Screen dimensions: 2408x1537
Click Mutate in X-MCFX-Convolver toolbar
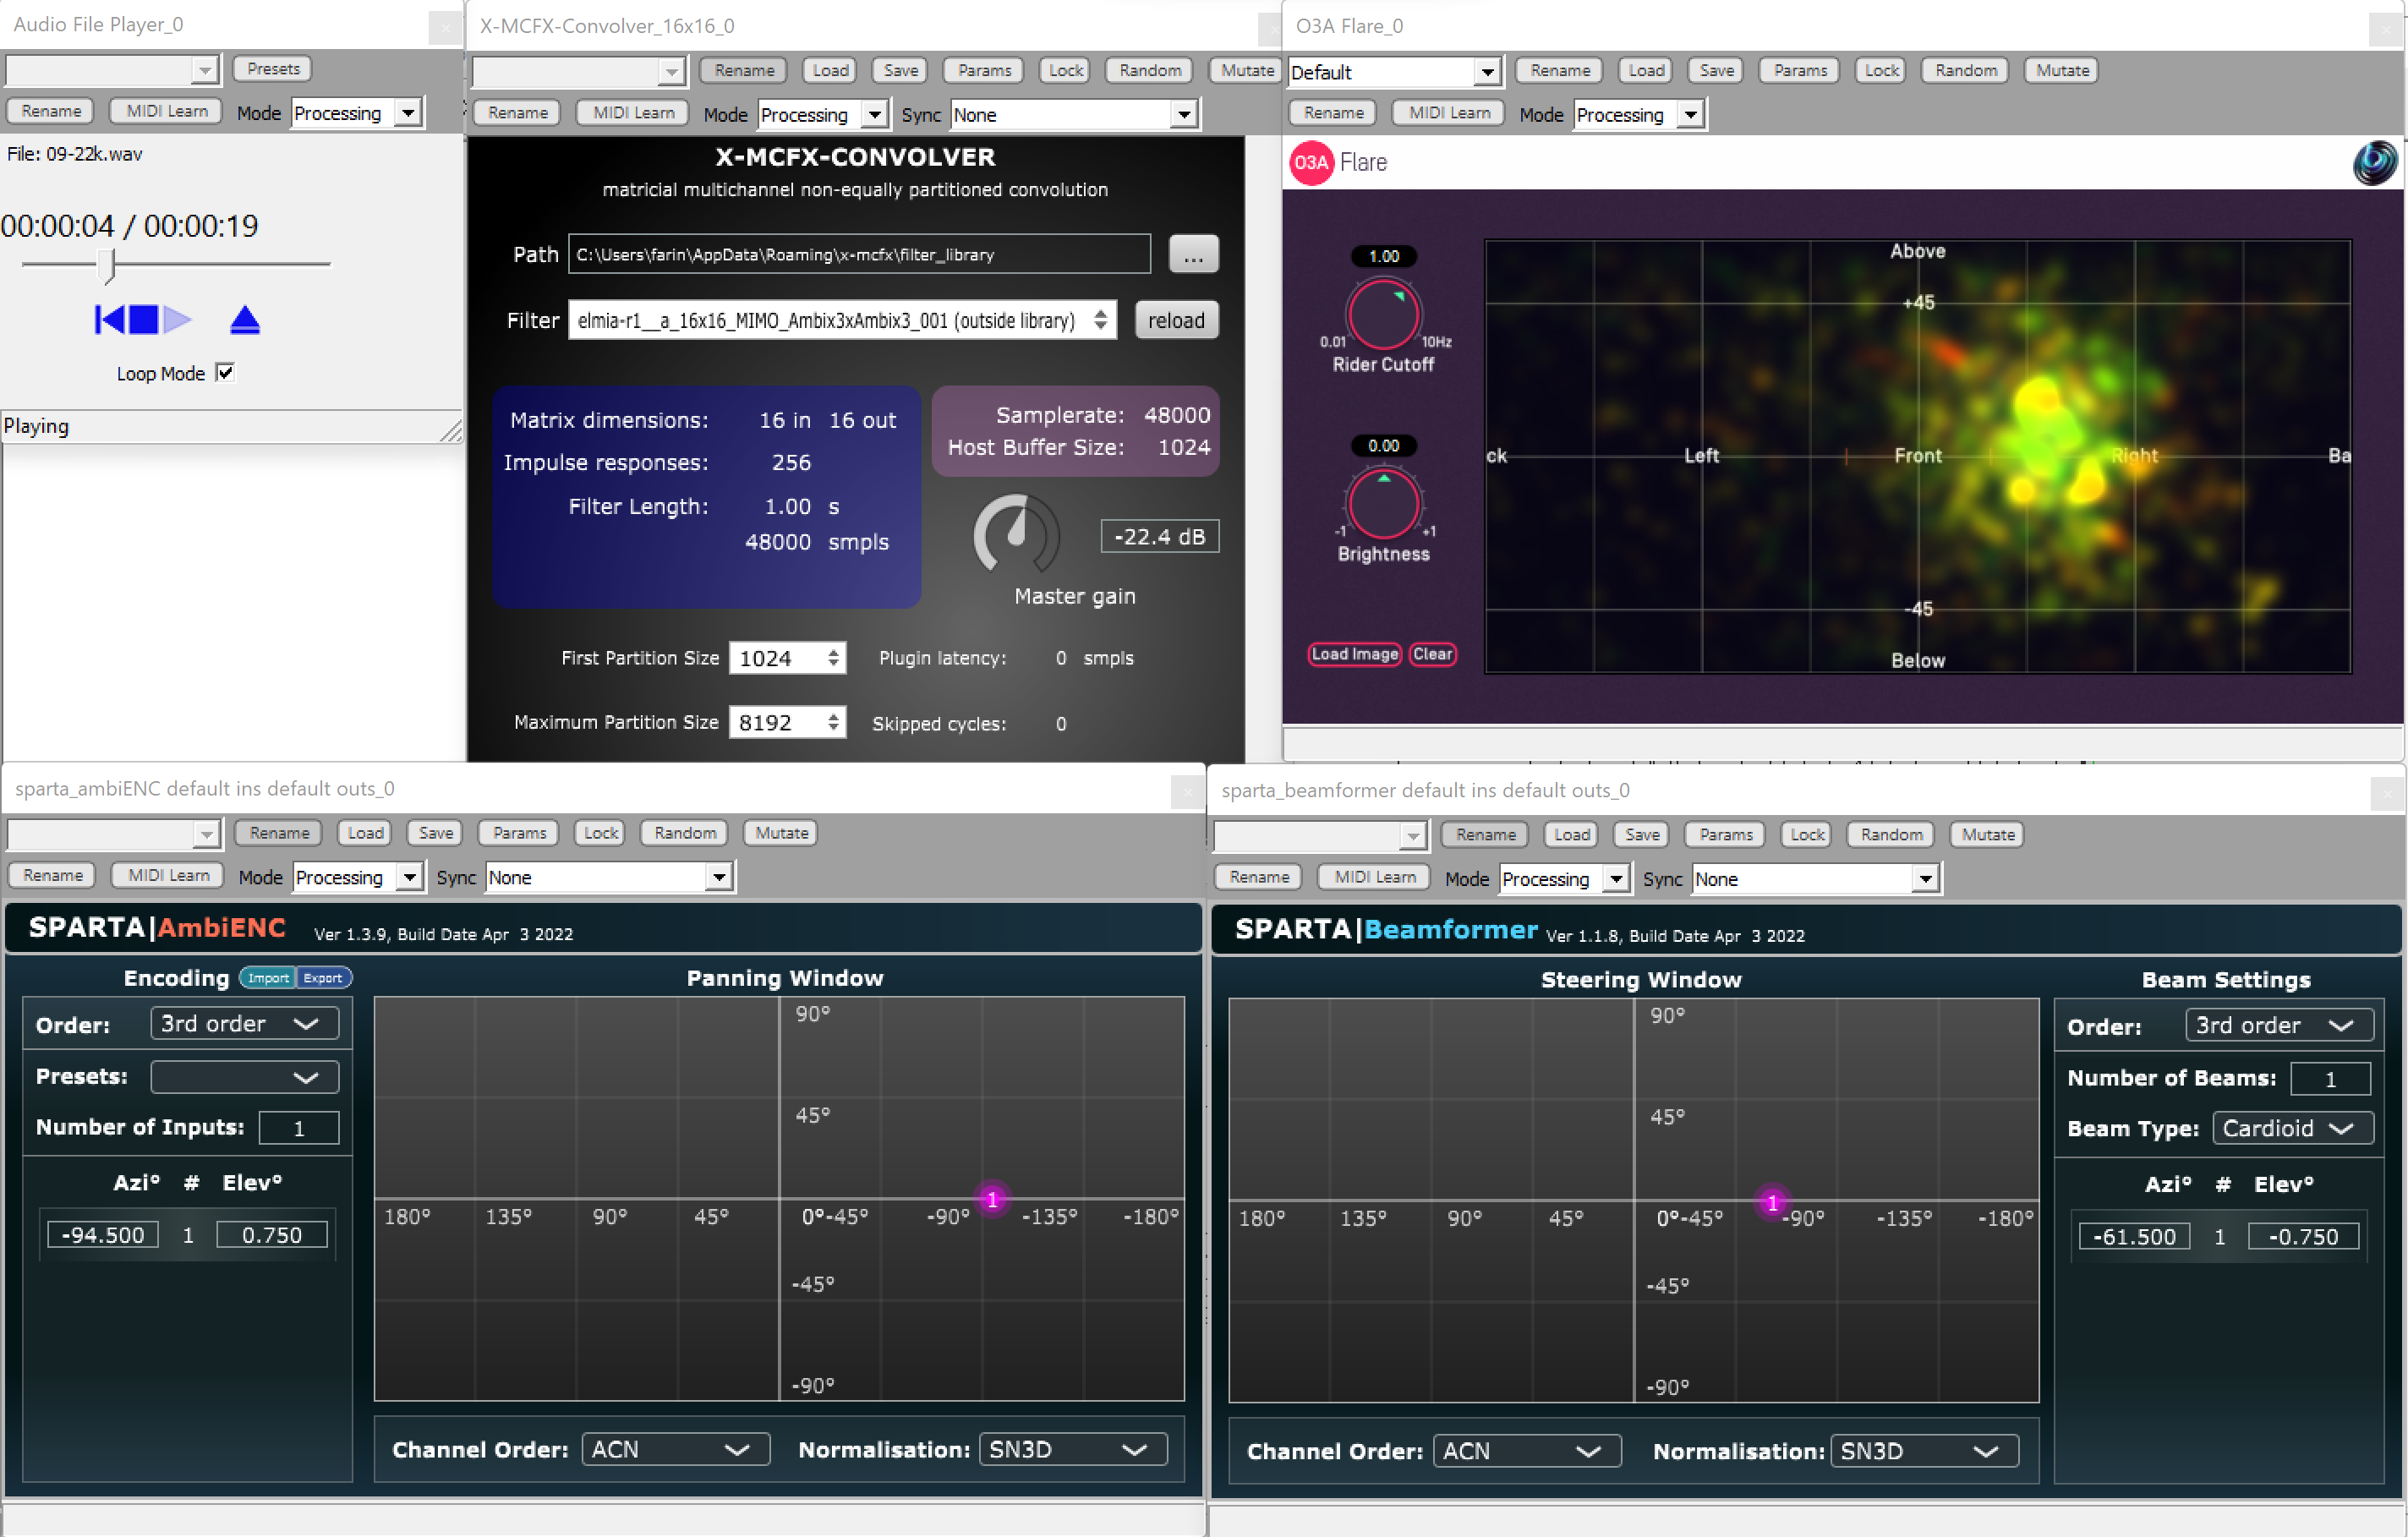(1247, 71)
